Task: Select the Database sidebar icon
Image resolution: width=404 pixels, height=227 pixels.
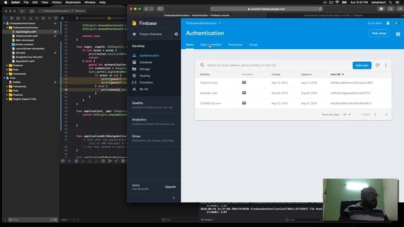Action: [134, 62]
